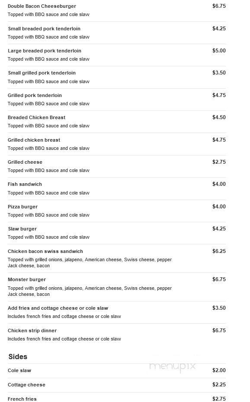The width and height of the screenshot is (250, 402).
Task: Open the Slaw burger entry
Action: (22, 229)
